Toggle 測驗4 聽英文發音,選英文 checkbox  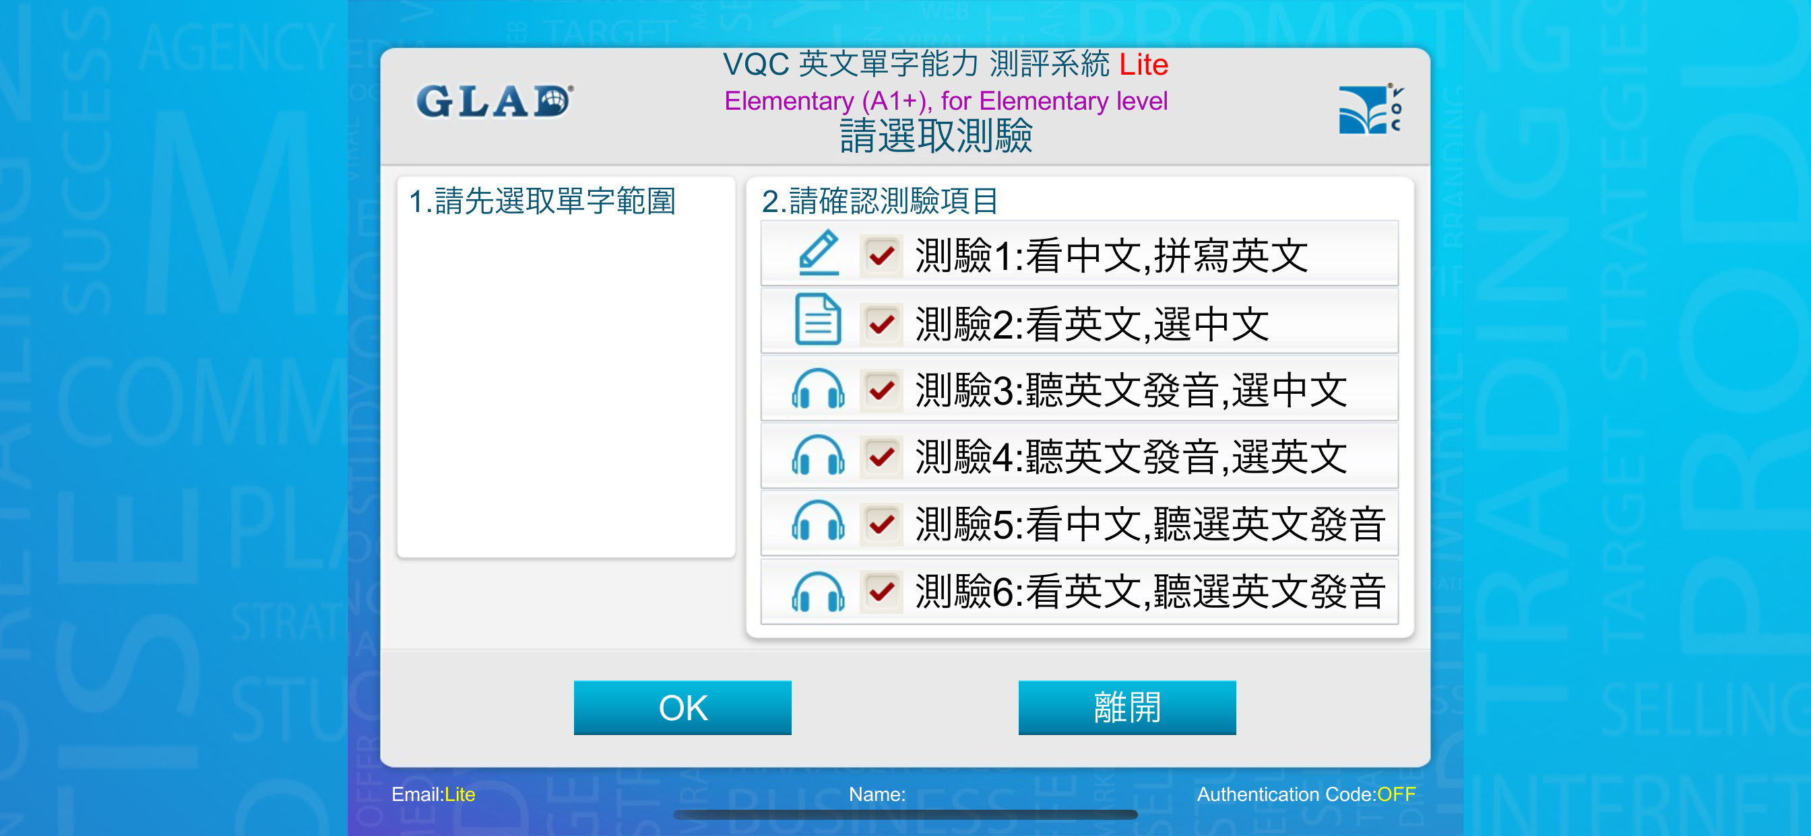[881, 456]
